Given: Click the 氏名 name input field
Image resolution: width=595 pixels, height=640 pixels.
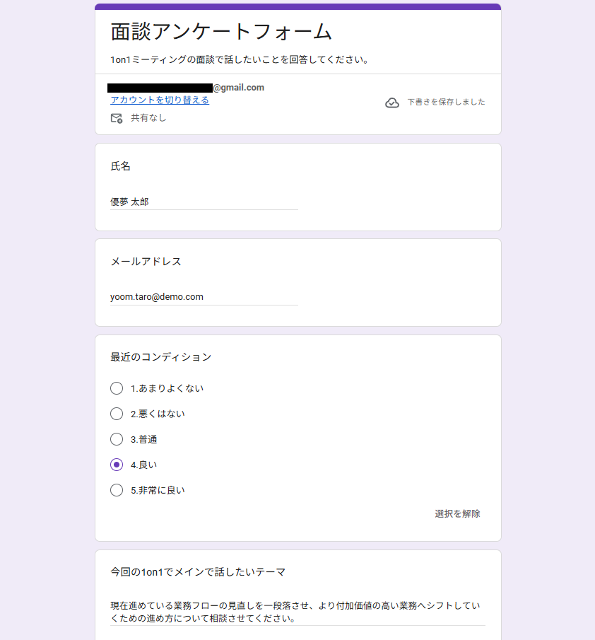Looking at the screenshot, I should 204,202.
